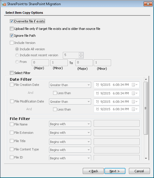Click the To Minor version field

[102, 63]
